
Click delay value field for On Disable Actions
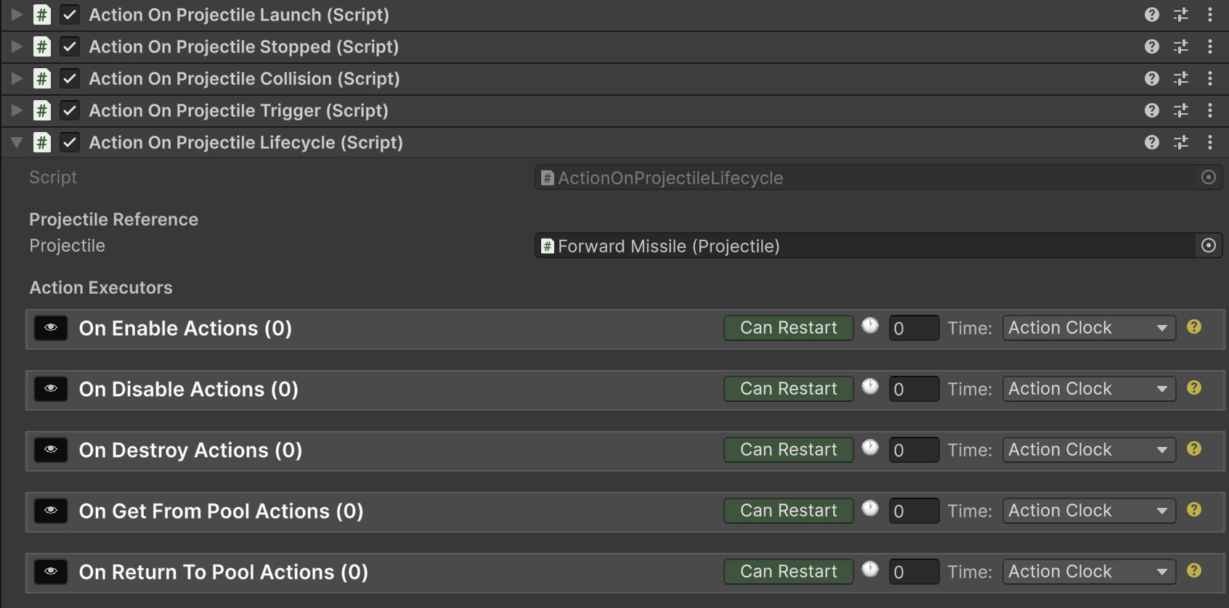(913, 389)
